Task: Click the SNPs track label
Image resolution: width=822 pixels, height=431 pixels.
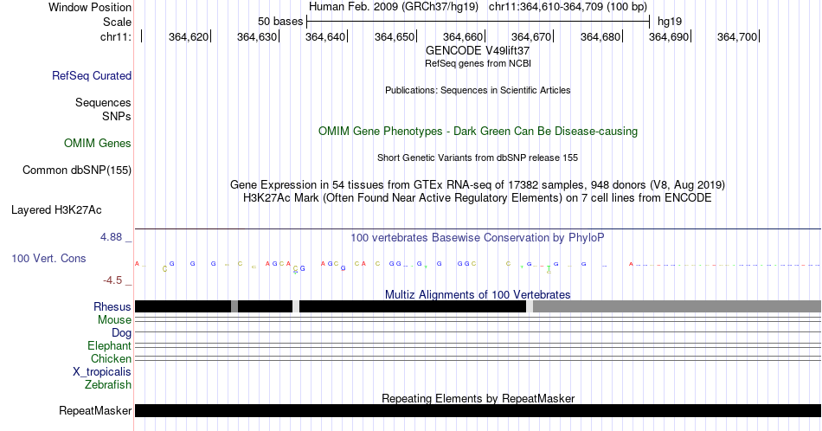Action: pos(117,116)
